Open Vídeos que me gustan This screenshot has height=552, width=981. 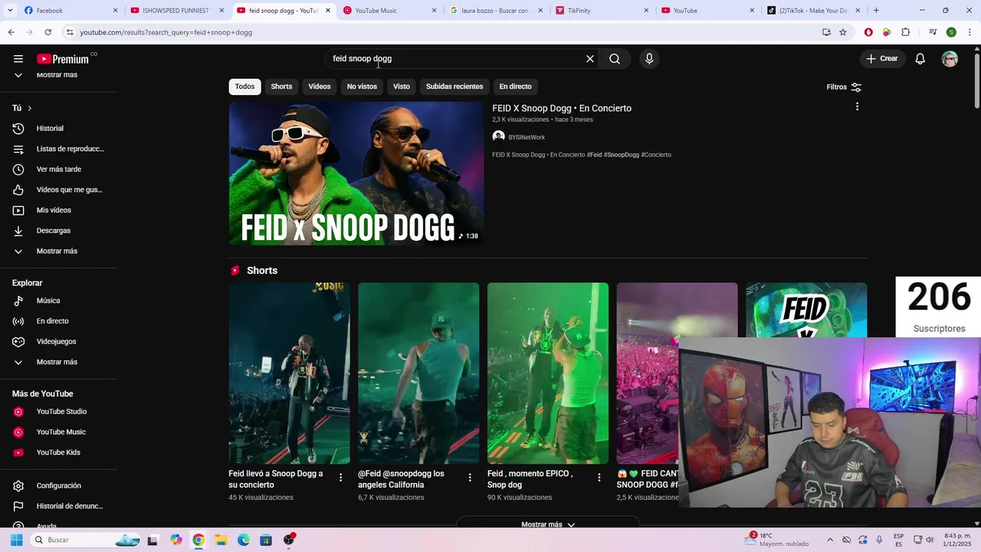click(58, 189)
